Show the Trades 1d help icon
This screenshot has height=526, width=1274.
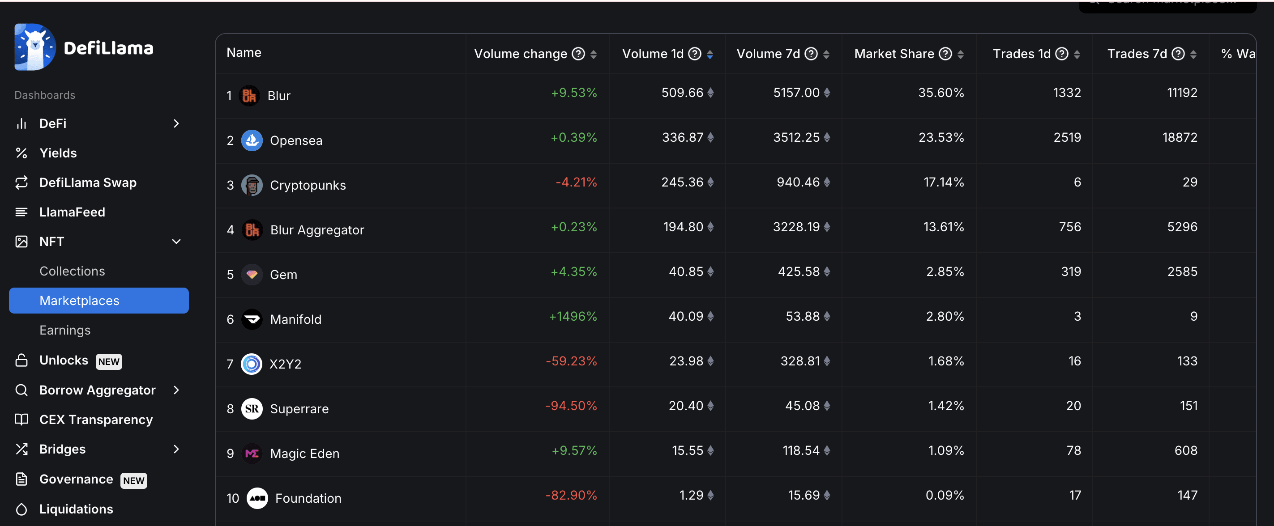pyautogui.click(x=1062, y=53)
